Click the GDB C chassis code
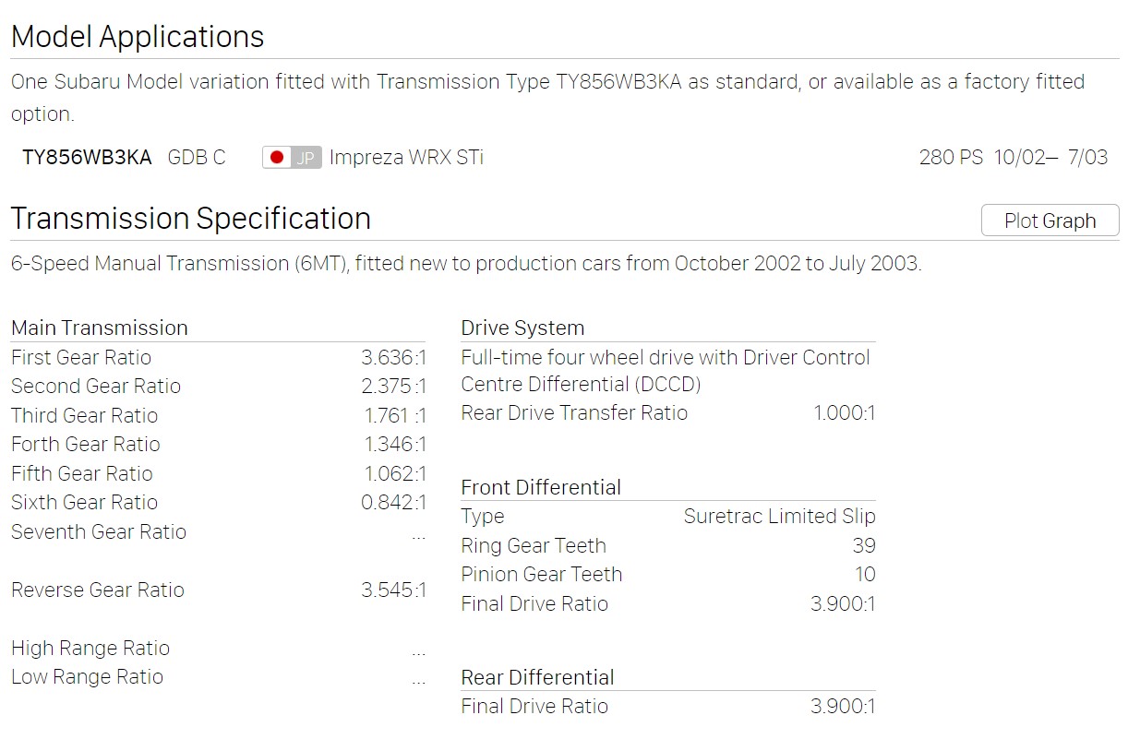1128x739 pixels. click(197, 157)
